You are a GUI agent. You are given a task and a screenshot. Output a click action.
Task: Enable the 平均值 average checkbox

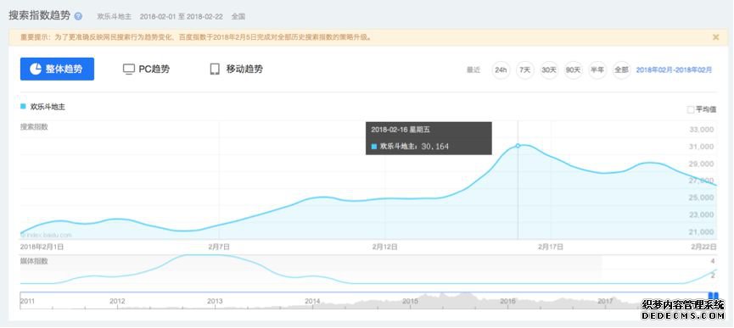691,110
